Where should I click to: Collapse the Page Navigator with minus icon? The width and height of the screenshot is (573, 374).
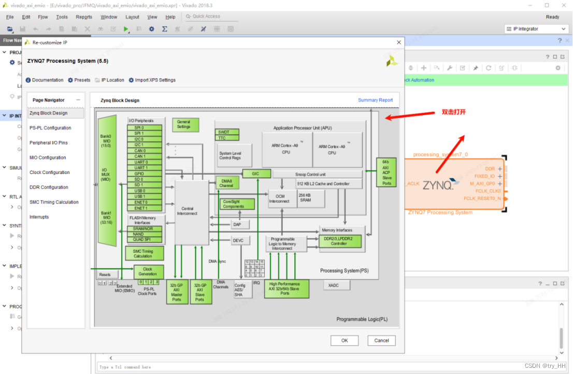[x=78, y=100]
